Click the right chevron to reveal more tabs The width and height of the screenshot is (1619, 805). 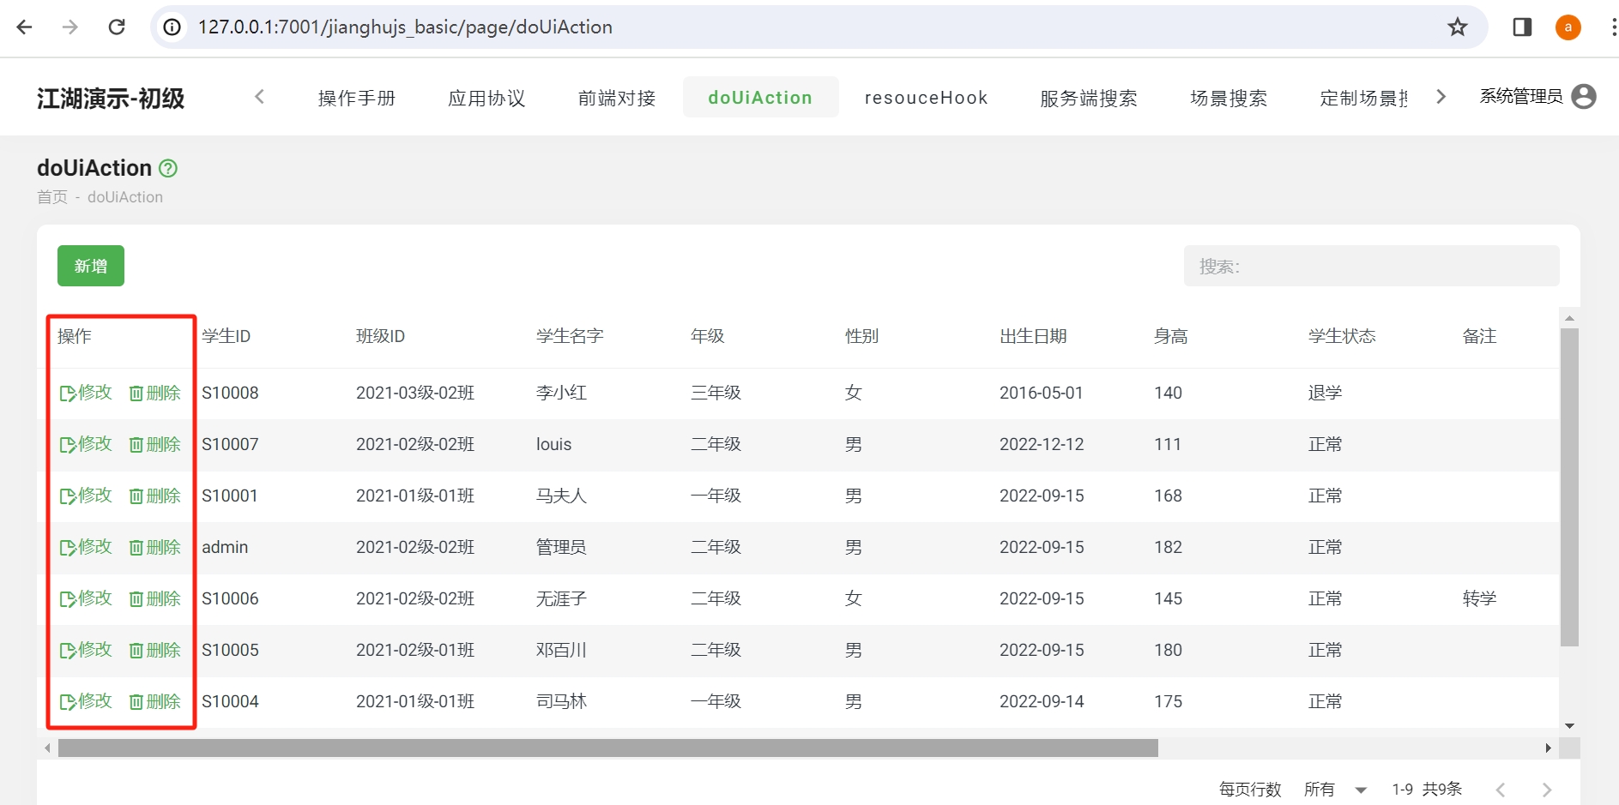point(1441,97)
